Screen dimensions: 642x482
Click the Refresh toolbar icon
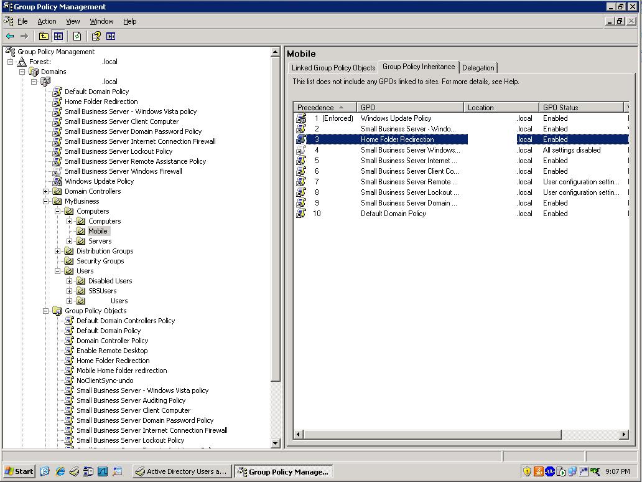pos(77,37)
